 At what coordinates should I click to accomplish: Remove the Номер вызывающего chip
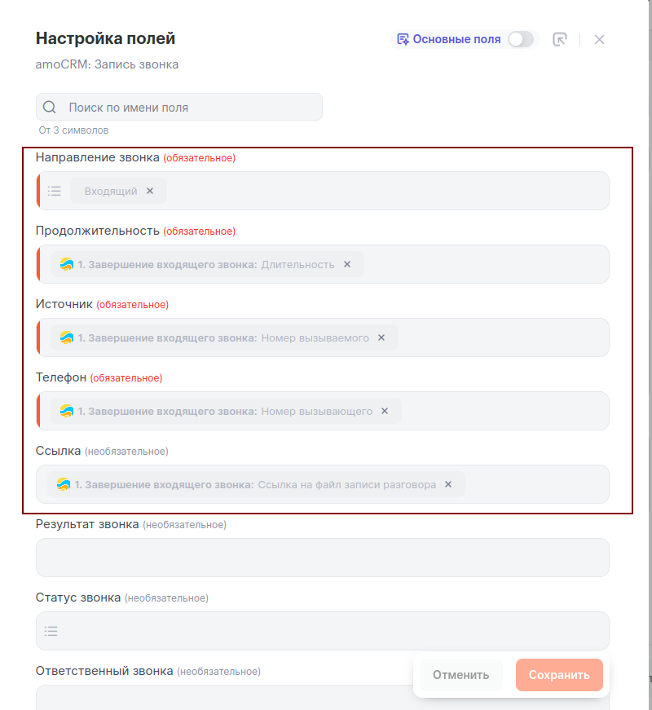[x=385, y=411]
